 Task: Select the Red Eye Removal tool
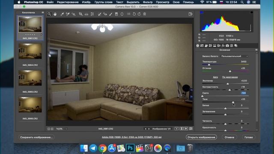[x=105, y=14]
